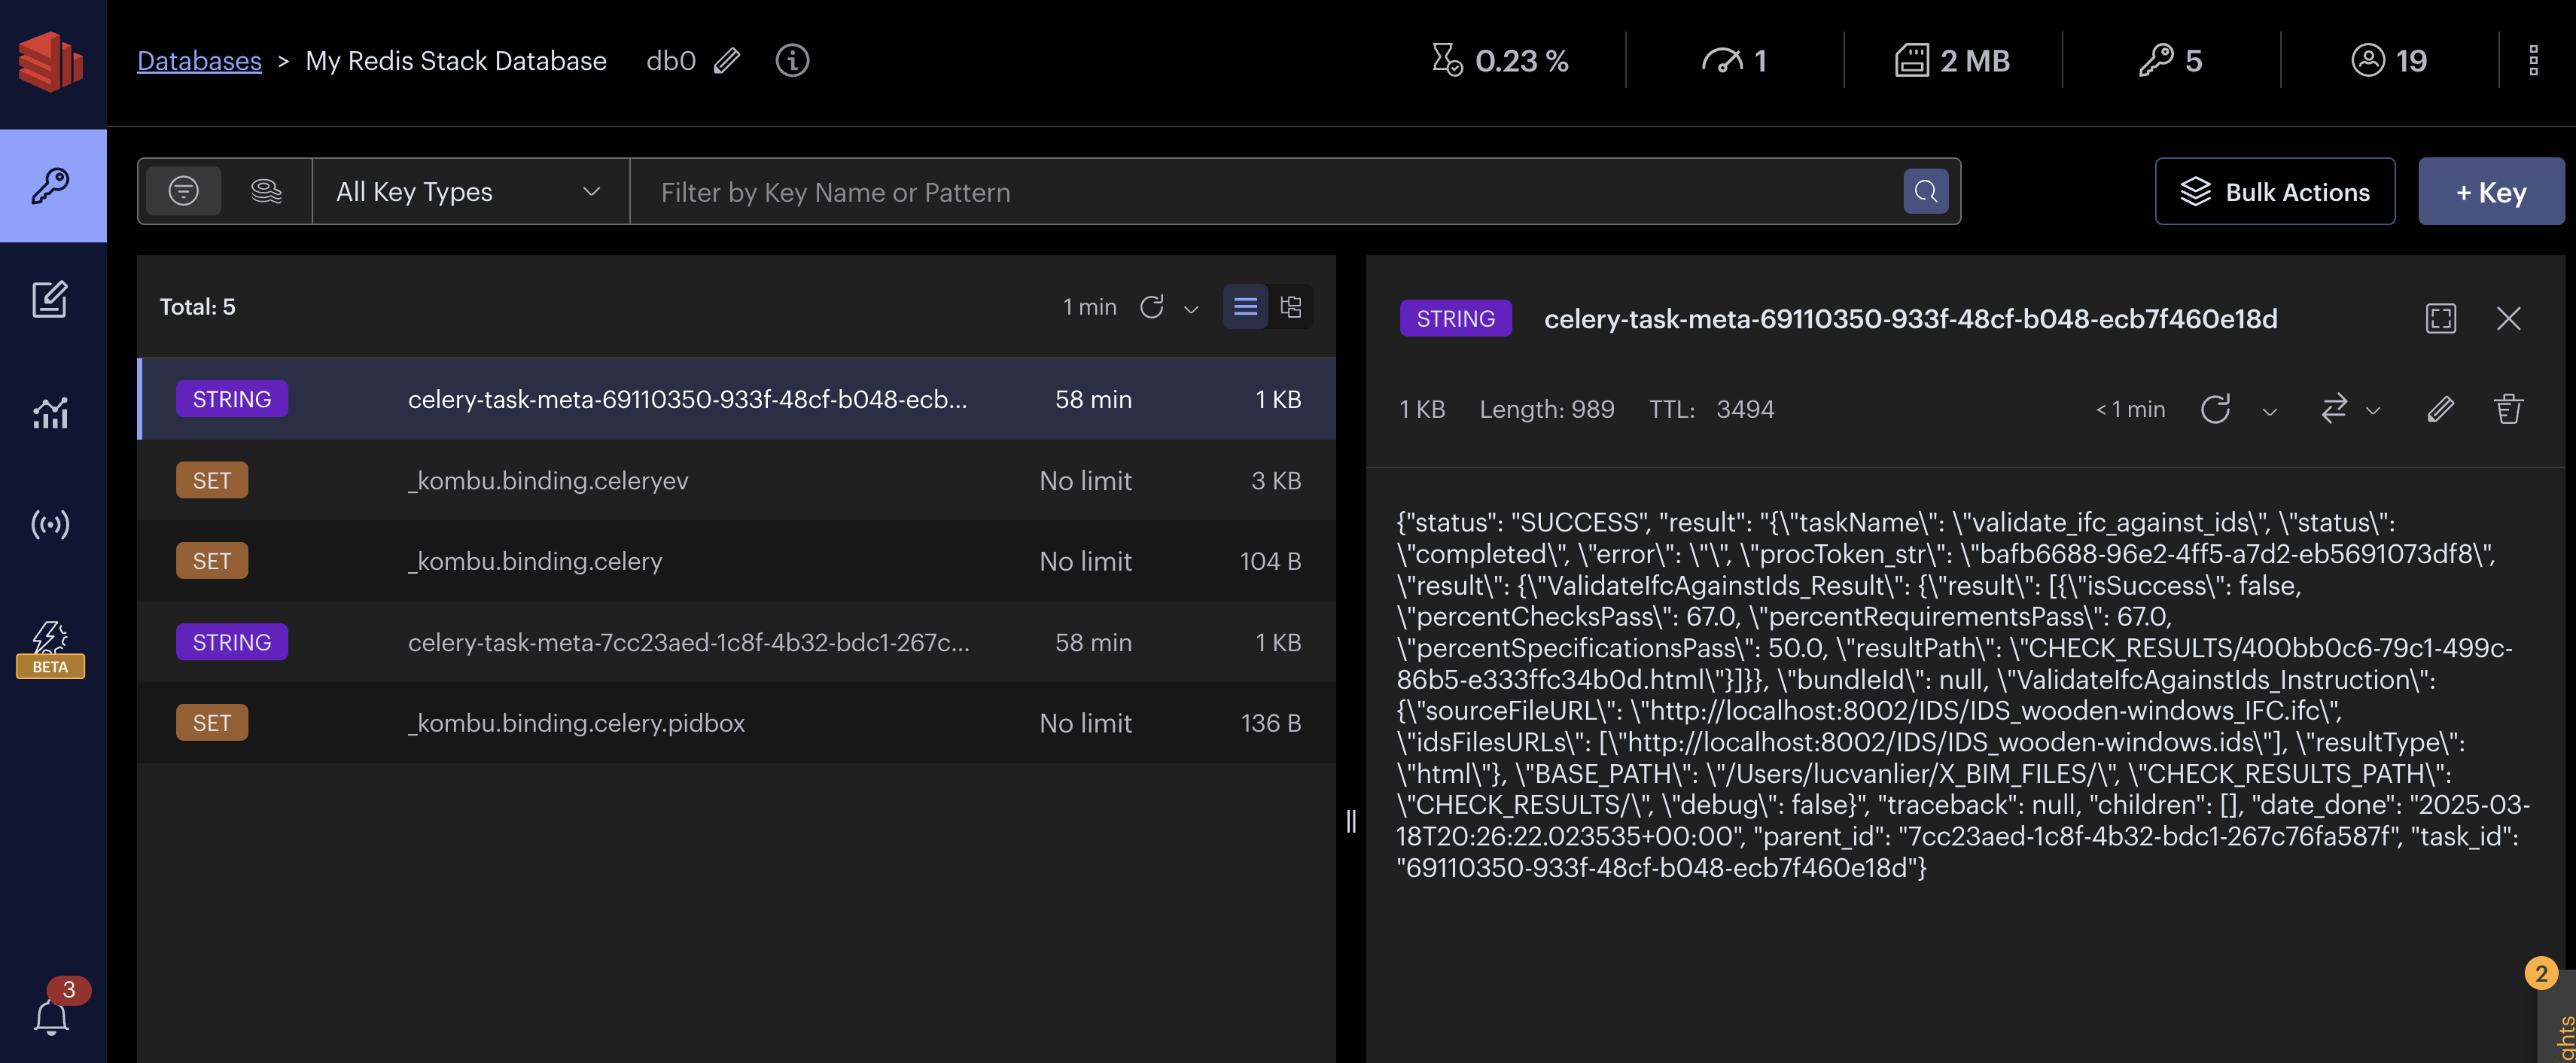Image resolution: width=2576 pixels, height=1063 pixels.
Task: Open the Pub/Sub sidebar icon
Action: coord(51,524)
